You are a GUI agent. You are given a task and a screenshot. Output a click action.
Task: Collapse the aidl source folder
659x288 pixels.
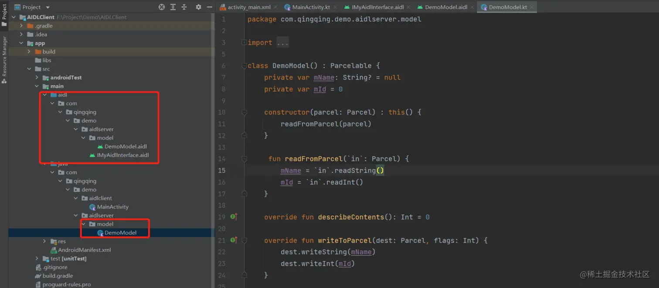[x=45, y=95]
